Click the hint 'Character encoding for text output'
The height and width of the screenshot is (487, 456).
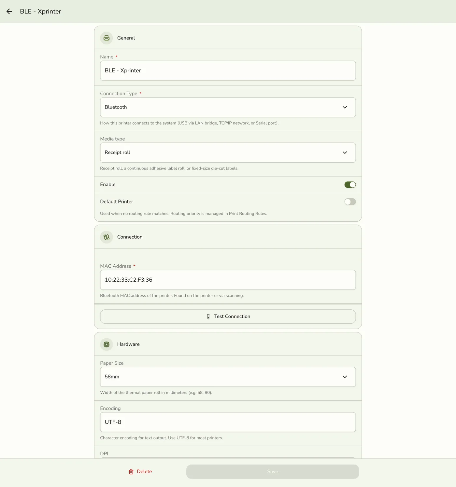[162, 438]
